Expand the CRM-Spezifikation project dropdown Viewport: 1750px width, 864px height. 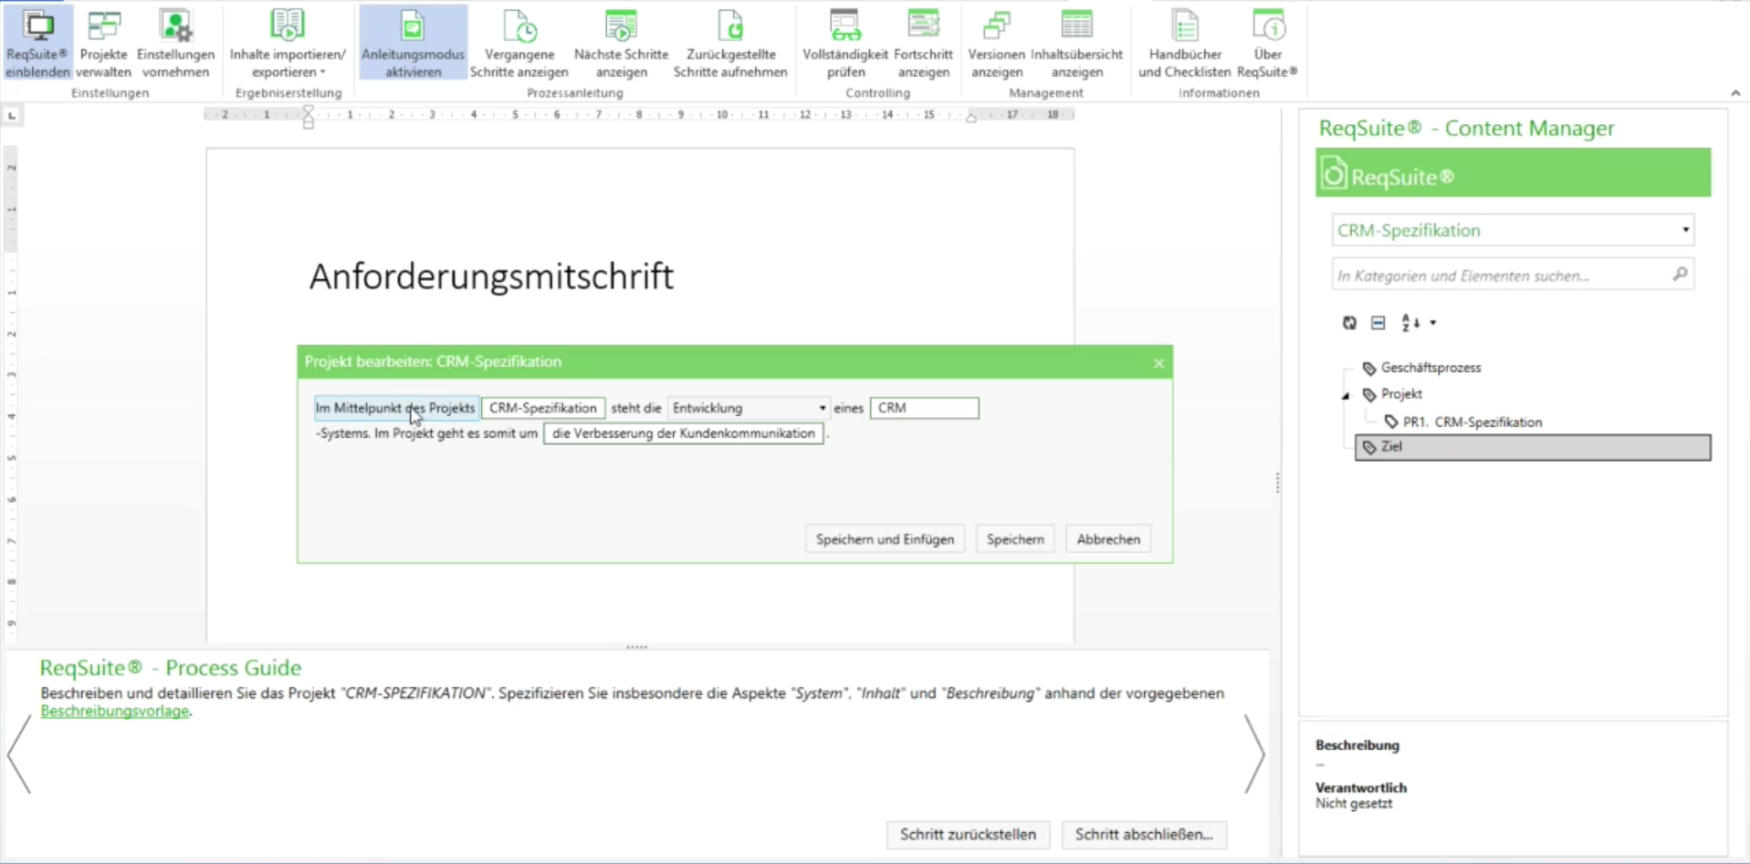1684,230
